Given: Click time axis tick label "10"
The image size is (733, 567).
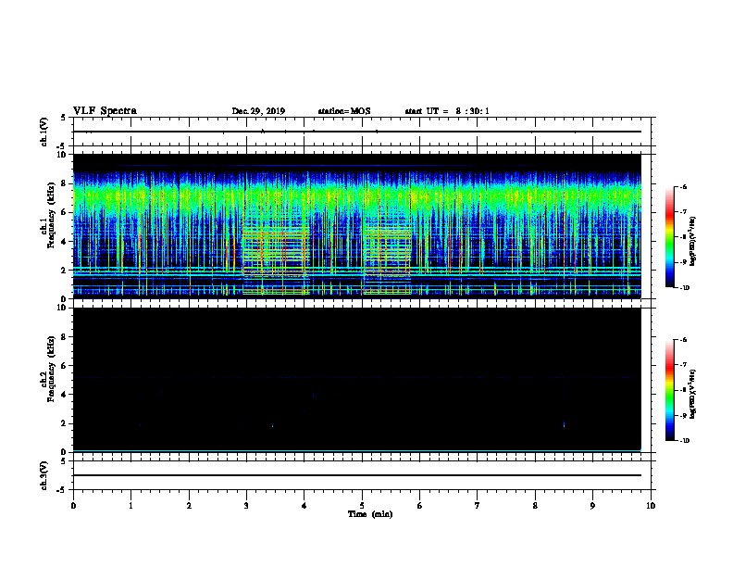Looking at the screenshot, I should (651, 506).
